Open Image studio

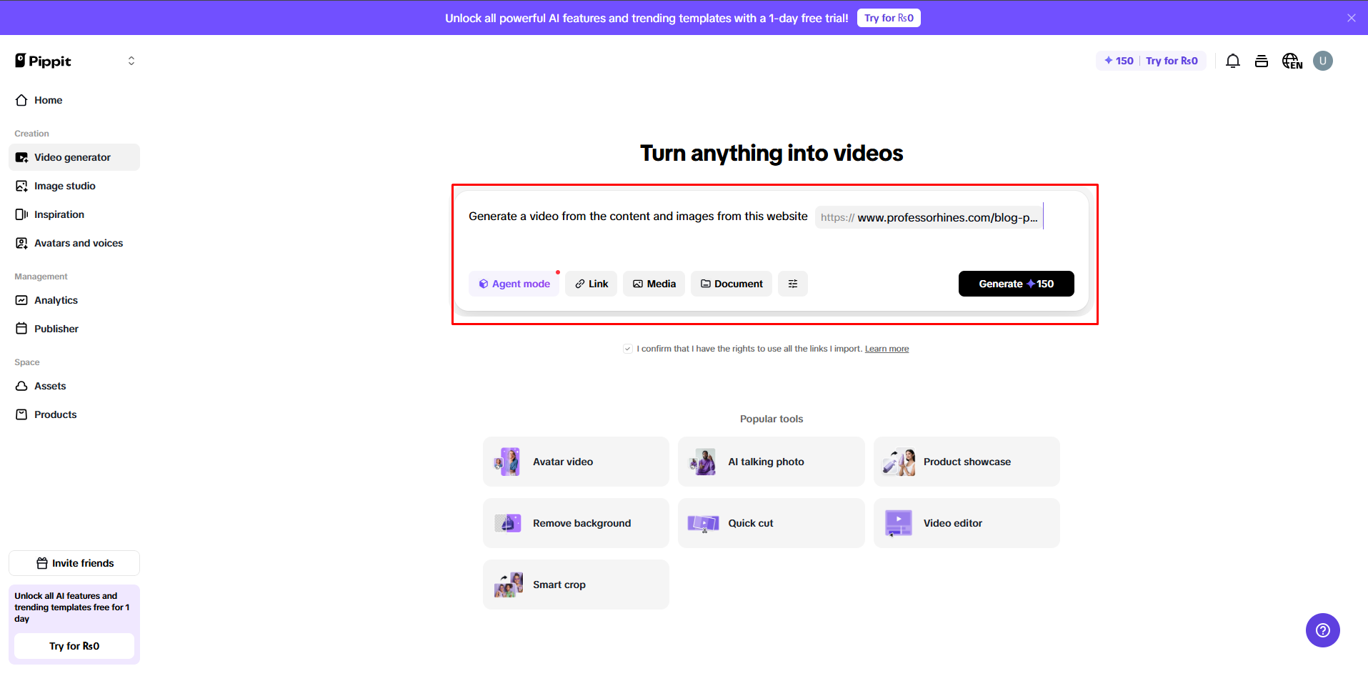(x=74, y=186)
